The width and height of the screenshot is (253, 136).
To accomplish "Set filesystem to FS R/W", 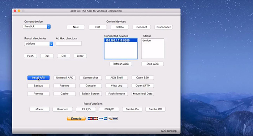I will (x=109, y=109).
